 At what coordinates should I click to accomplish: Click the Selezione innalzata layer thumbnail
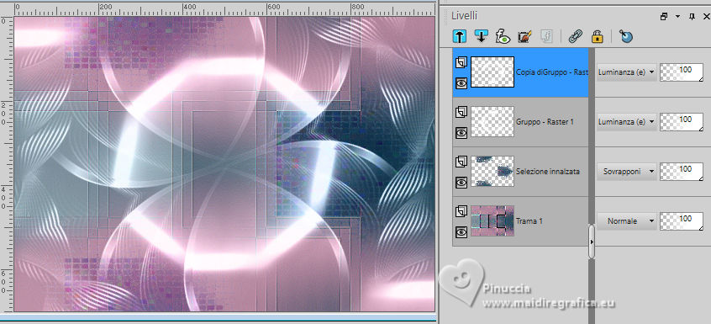coord(492,171)
